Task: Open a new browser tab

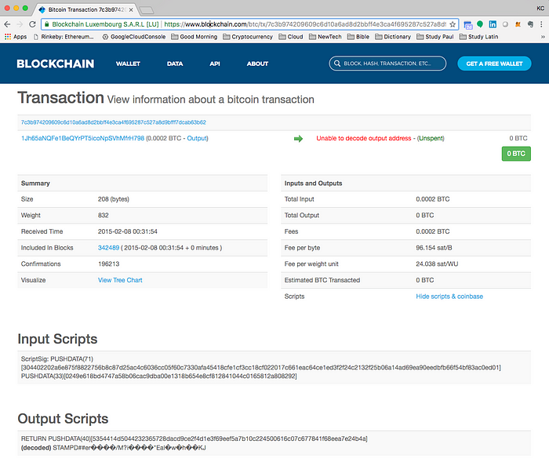Action: pyautogui.click(x=147, y=10)
